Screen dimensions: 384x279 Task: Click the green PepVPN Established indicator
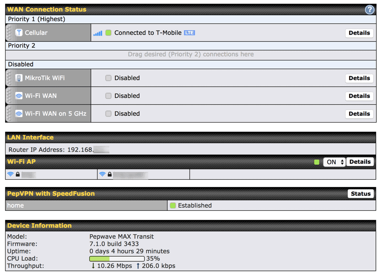[173, 205]
